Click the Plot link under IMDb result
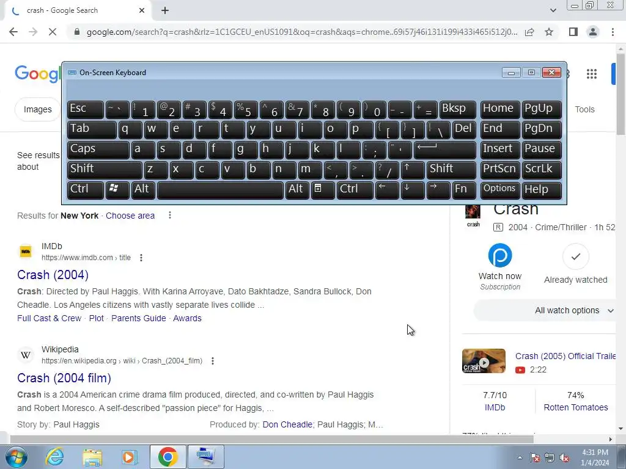 96,318
